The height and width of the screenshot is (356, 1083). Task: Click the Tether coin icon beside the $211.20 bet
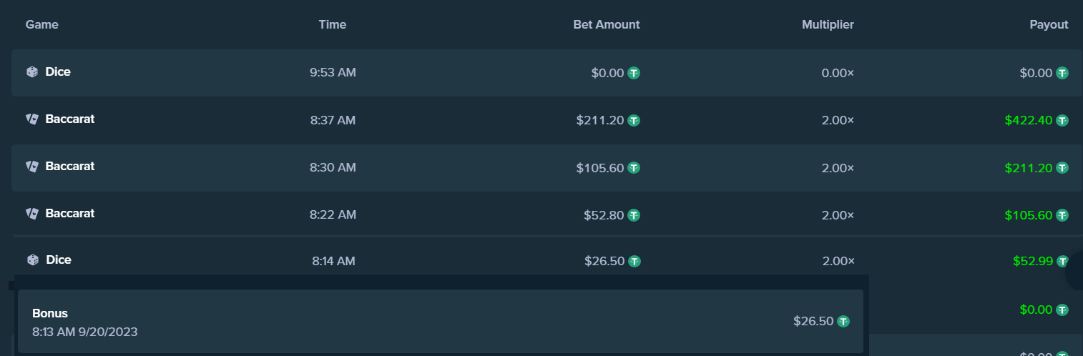(634, 120)
